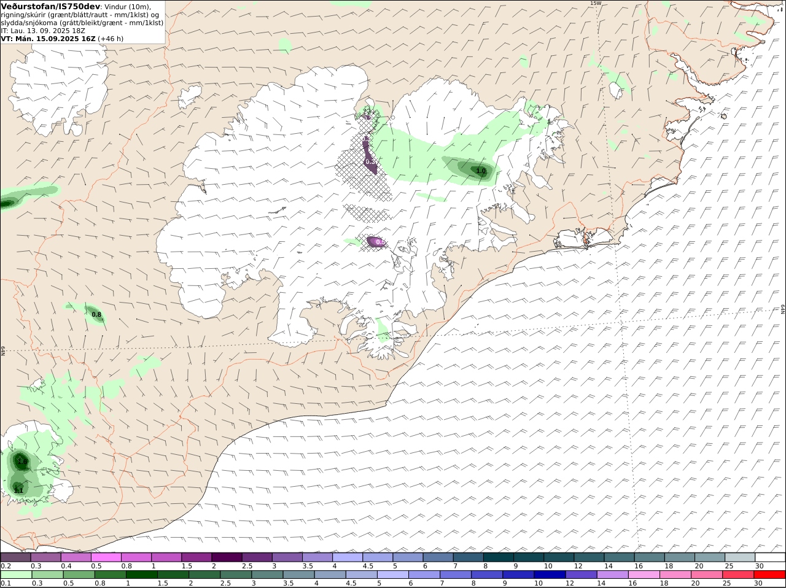The height and width of the screenshot is (588, 786).
Task: Click the '2.5' label under the top legend row
Action: (x=247, y=566)
